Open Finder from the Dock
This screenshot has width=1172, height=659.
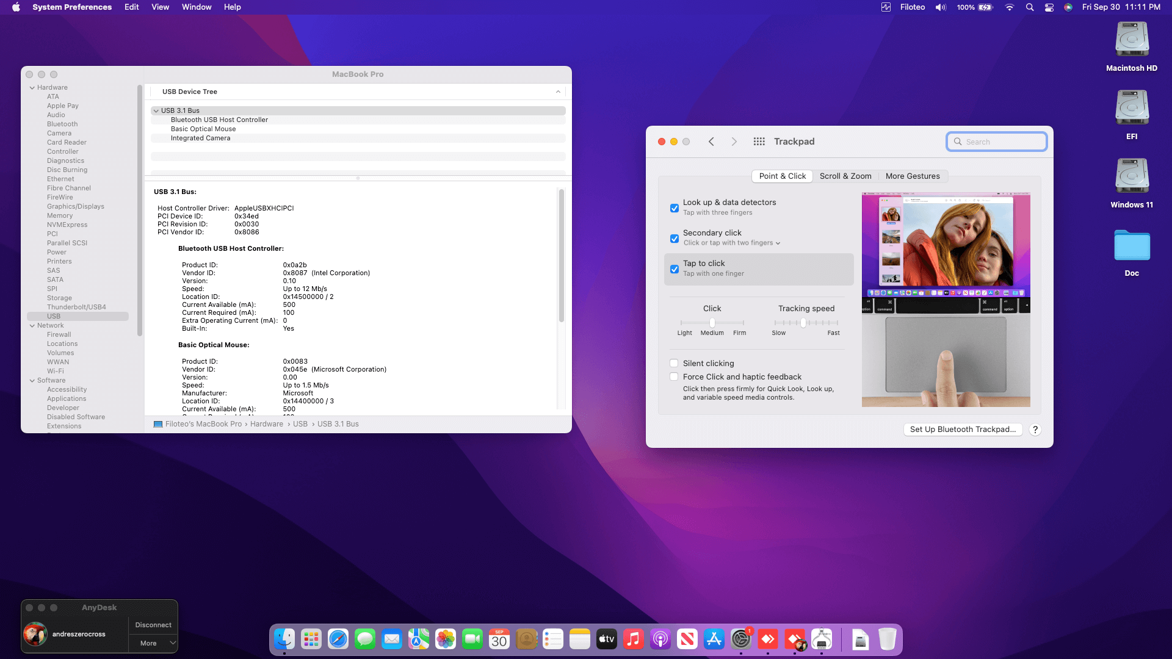284,639
